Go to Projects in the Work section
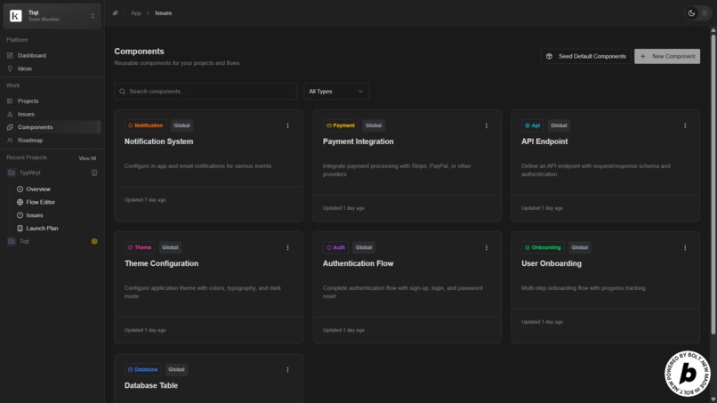This screenshot has height=403, width=717. click(x=28, y=101)
